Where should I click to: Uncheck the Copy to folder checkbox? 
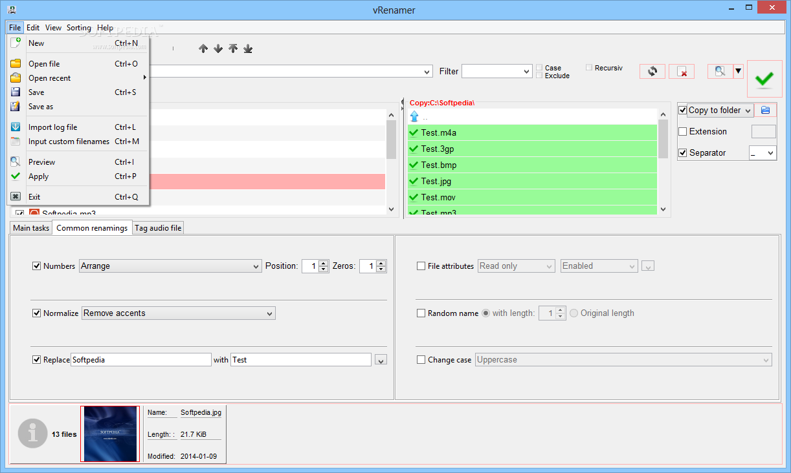(x=682, y=110)
